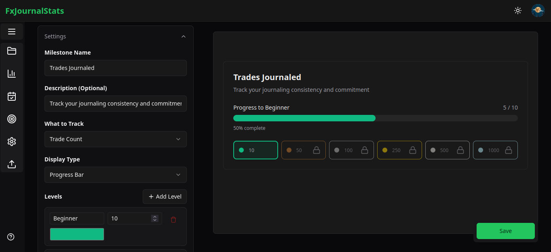Open the help question mark icon
This screenshot has width=551, height=252.
[x=11, y=237]
